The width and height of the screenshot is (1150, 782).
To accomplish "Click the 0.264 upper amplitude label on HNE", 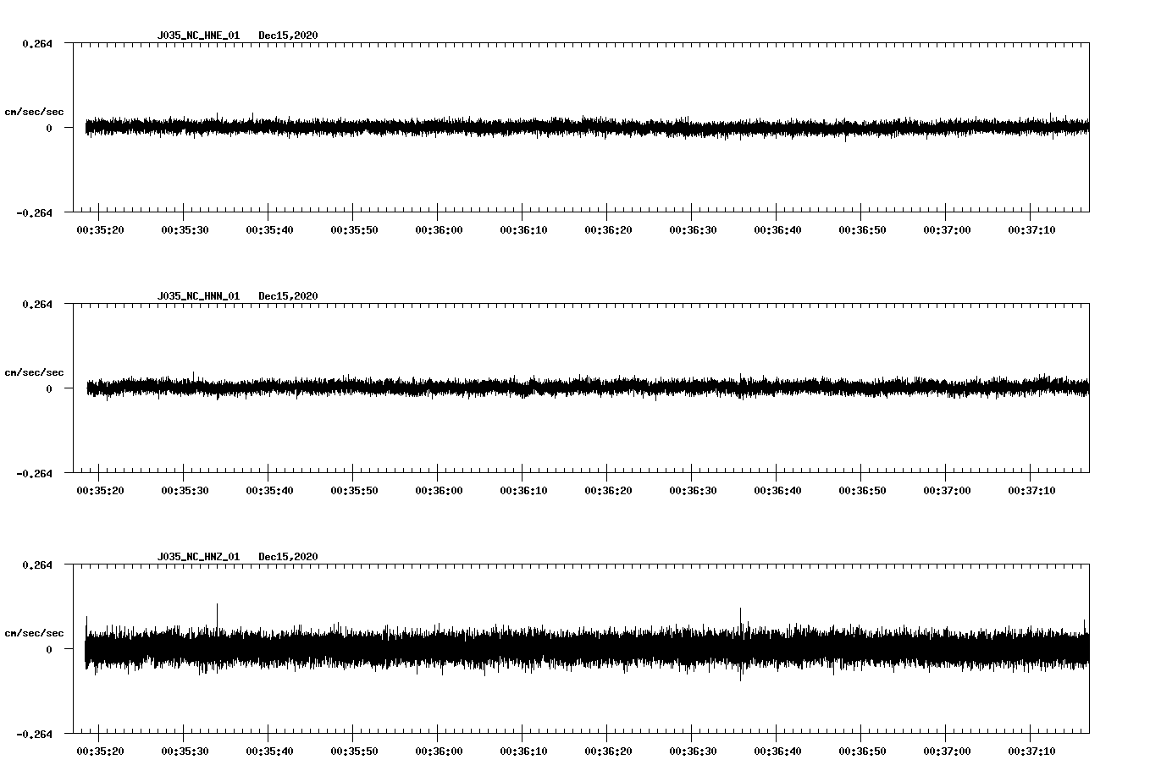I will [38, 42].
